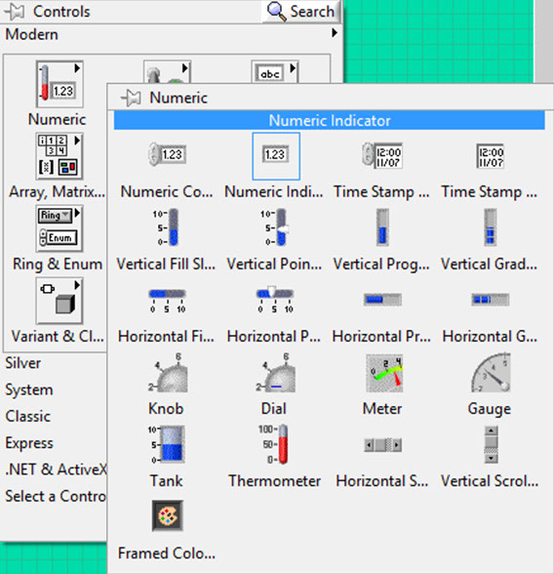Select the Dial control

click(276, 373)
